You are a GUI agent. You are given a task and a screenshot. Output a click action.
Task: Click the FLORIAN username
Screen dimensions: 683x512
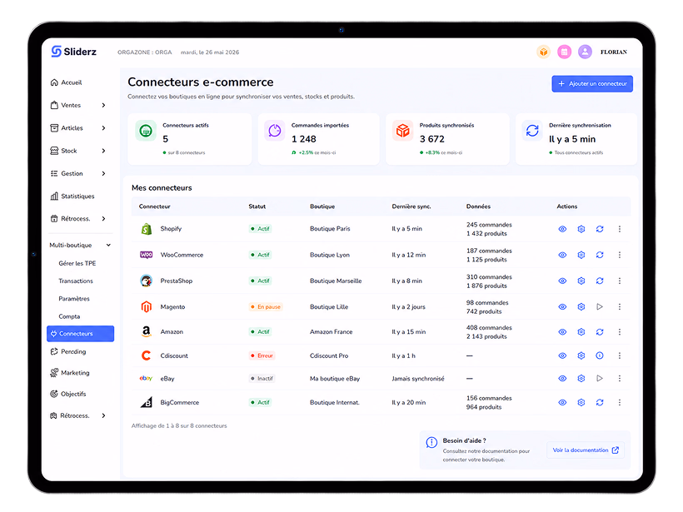click(614, 52)
